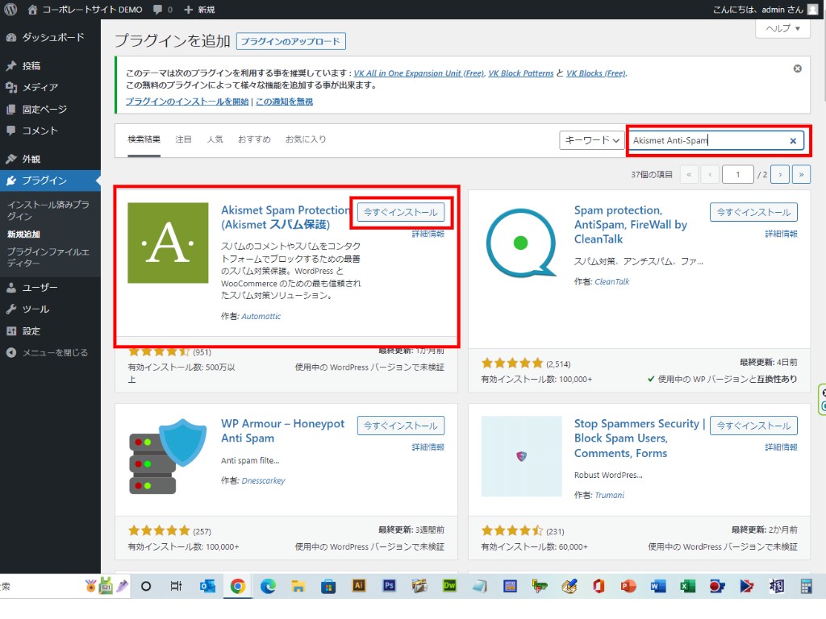This screenshot has height=619, width=826.
Task: Expand the ヘルプ help panel
Action: (x=782, y=28)
